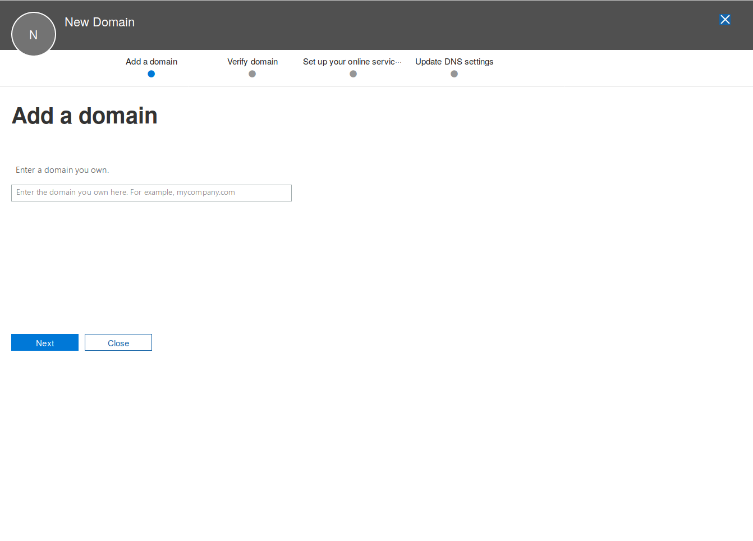Click the dark gray header bar
This screenshot has height=541, width=753.
click(393, 25)
